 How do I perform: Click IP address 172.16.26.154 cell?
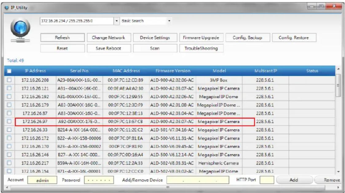click(x=35, y=171)
